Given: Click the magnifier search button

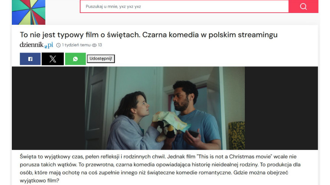Looking at the screenshot, I should click(x=303, y=6).
